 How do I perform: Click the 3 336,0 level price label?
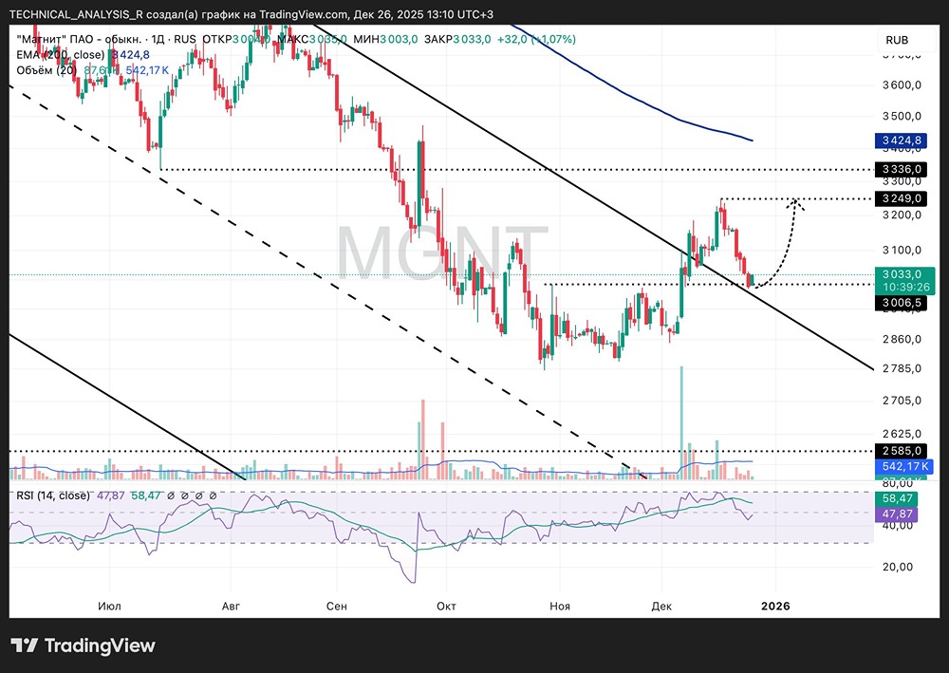[x=901, y=169]
